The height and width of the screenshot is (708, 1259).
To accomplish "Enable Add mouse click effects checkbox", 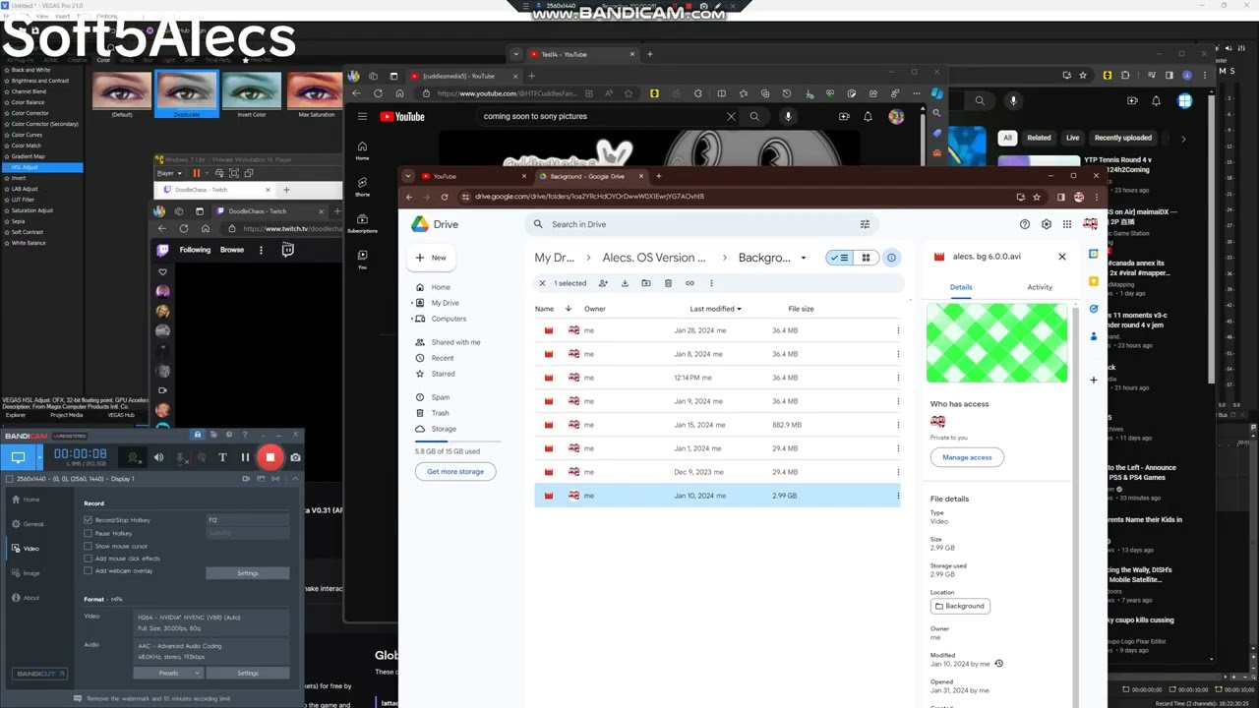I will (88, 559).
